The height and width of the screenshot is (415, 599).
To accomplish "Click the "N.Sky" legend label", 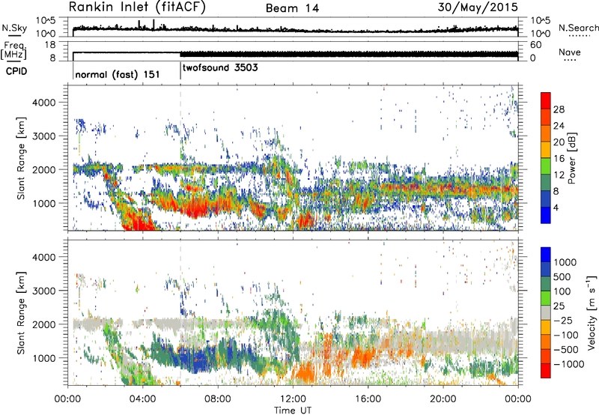I will (x=14, y=28).
